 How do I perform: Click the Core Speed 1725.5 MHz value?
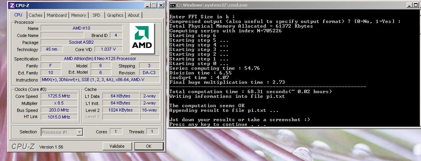click(59, 96)
